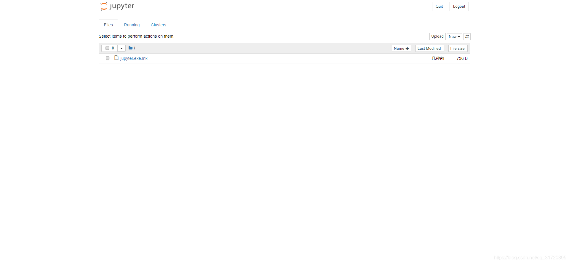The image size is (569, 263).
Task: Sort by File size column
Action: point(458,48)
